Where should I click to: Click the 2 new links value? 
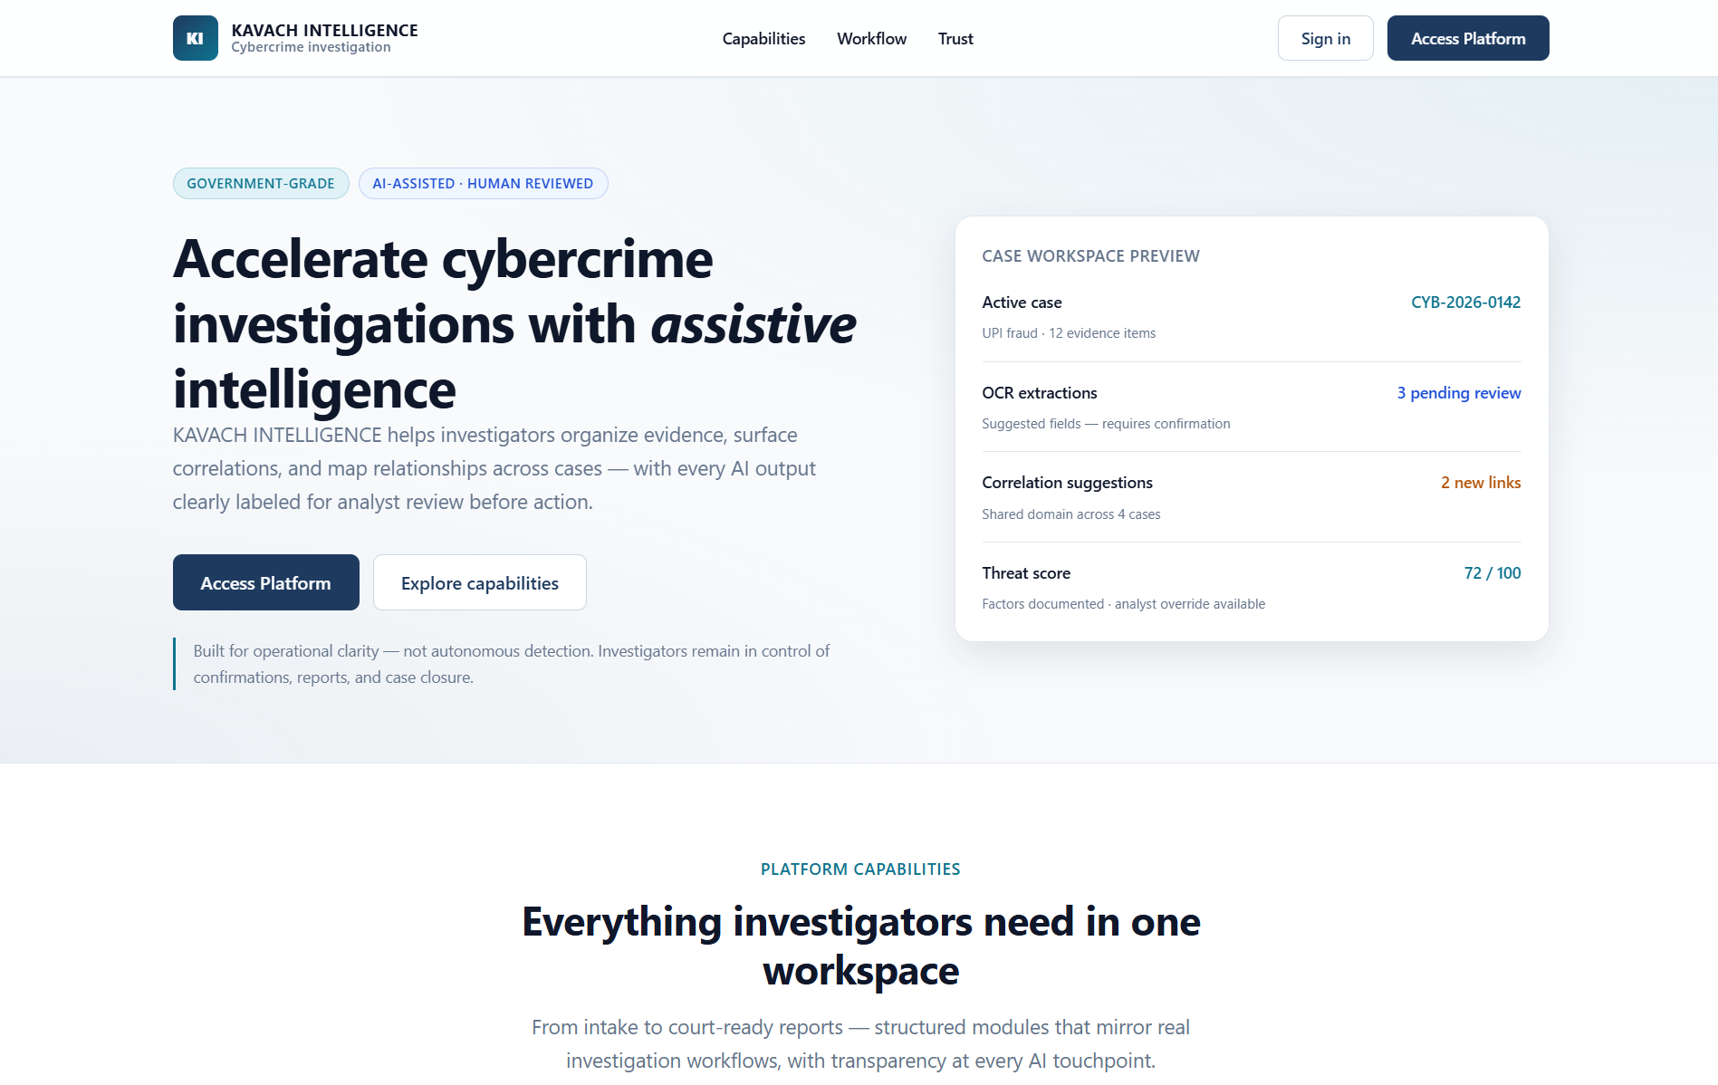1481,483
